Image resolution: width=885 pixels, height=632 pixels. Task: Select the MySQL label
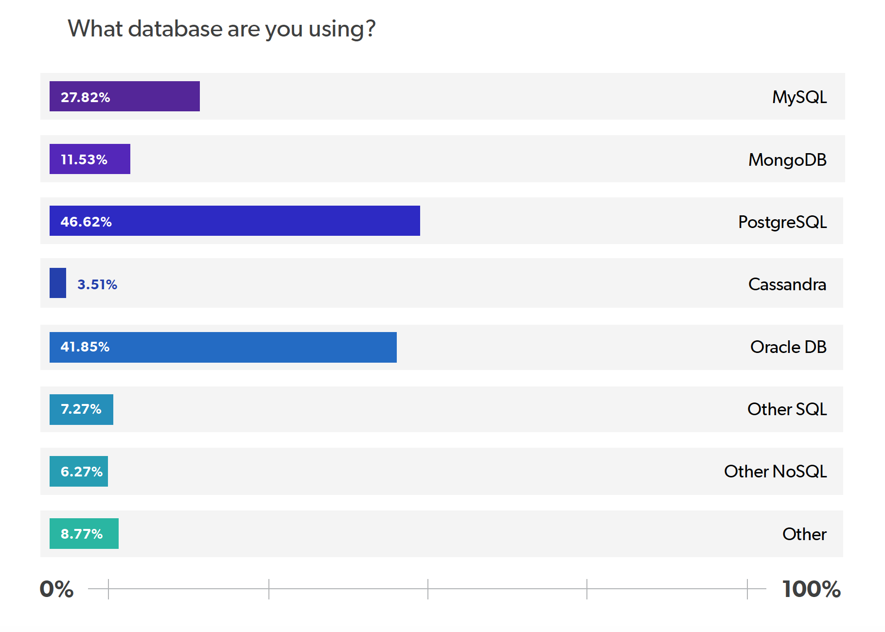coord(799,97)
